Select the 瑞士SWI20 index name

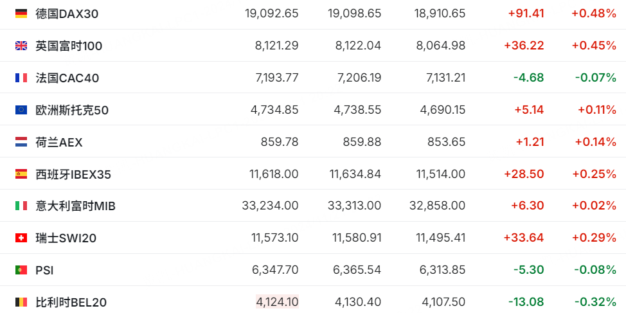(x=66, y=238)
